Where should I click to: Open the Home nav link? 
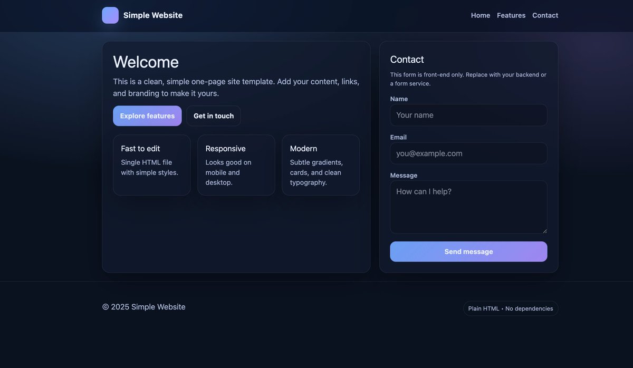pyautogui.click(x=481, y=15)
